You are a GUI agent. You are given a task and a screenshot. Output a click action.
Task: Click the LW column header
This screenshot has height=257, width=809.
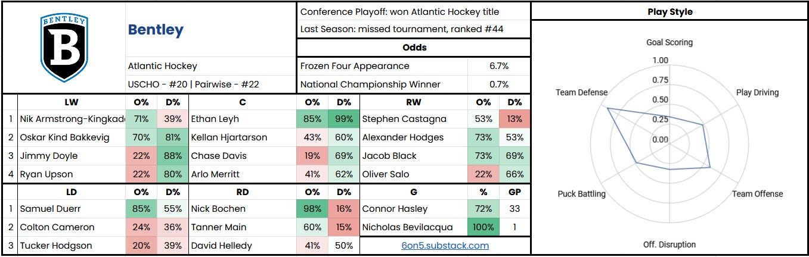click(71, 102)
